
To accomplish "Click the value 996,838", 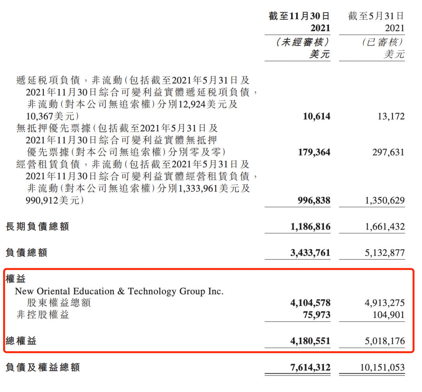I will pos(314,200).
